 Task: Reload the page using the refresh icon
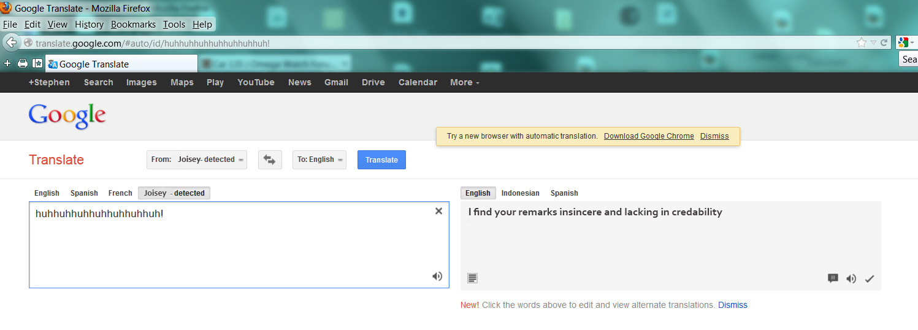click(x=884, y=43)
